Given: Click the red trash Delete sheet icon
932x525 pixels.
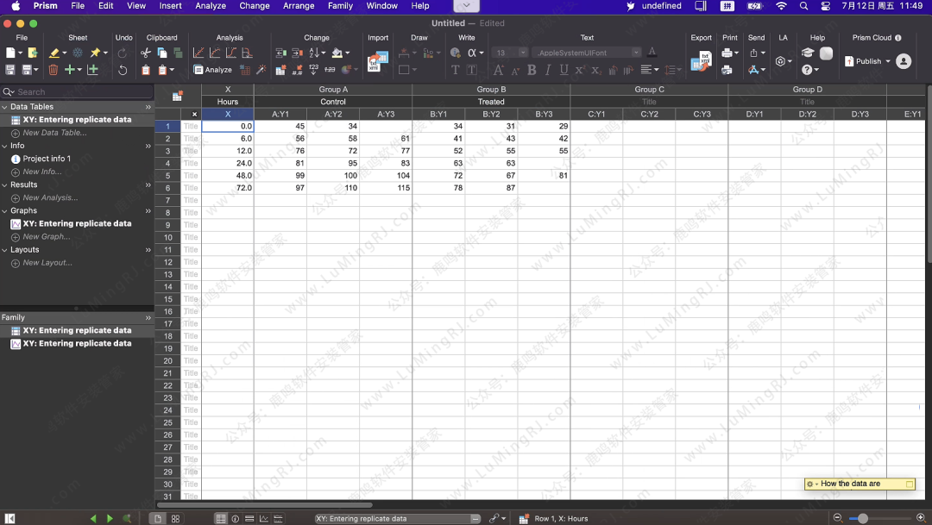Looking at the screenshot, I should (54, 70).
